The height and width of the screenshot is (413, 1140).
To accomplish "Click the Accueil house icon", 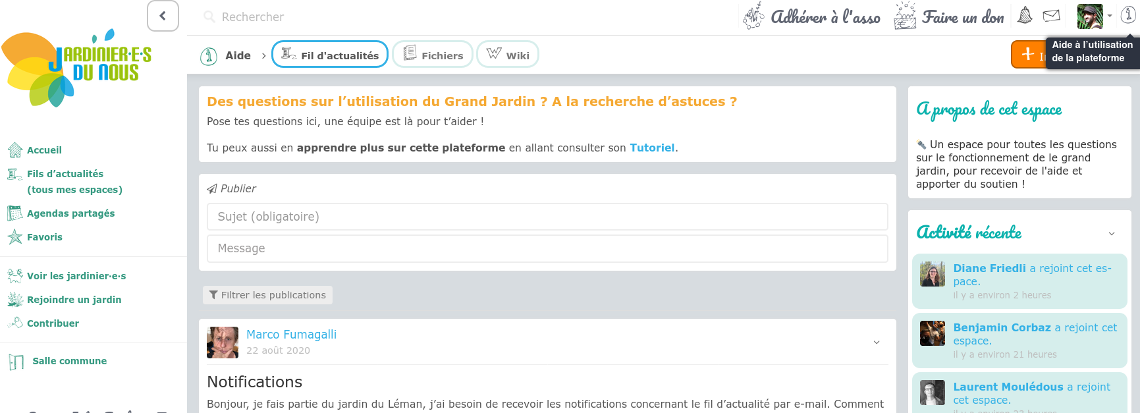I will (x=14, y=150).
